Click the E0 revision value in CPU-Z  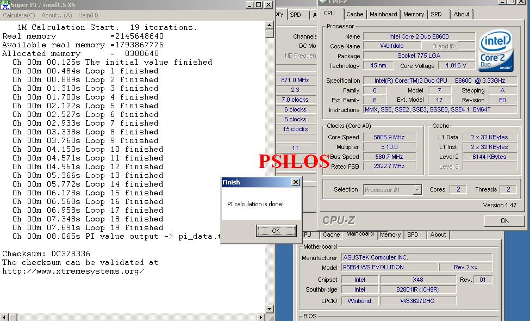coord(503,100)
